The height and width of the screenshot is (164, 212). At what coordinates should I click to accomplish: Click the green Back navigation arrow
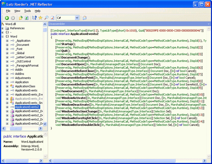pos(7,18)
